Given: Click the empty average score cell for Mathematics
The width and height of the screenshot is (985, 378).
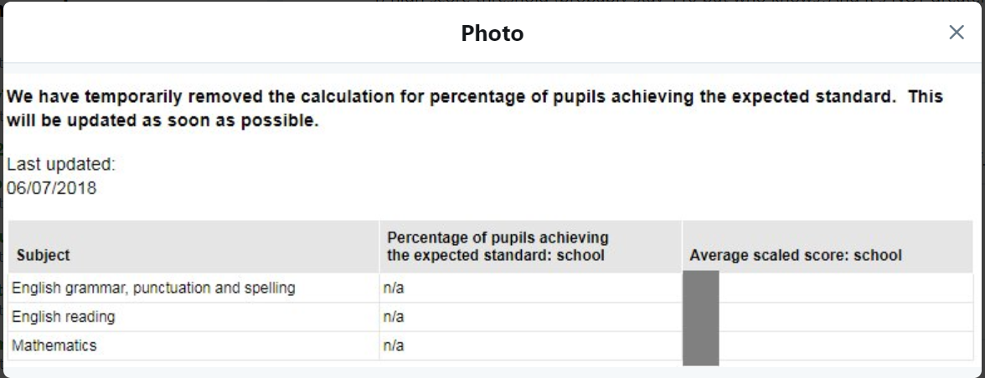Looking at the screenshot, I should 845,345.
